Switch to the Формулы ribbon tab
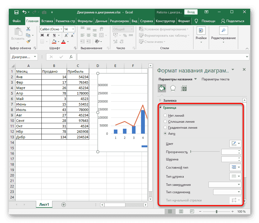The image size is (259, 223). click(85, 21)
